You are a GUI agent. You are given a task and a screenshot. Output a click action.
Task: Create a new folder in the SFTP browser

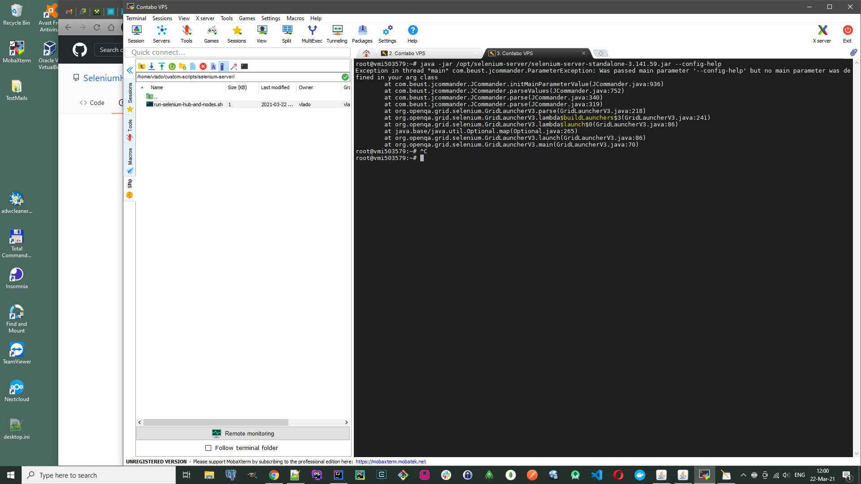click(x=182, y=66)
